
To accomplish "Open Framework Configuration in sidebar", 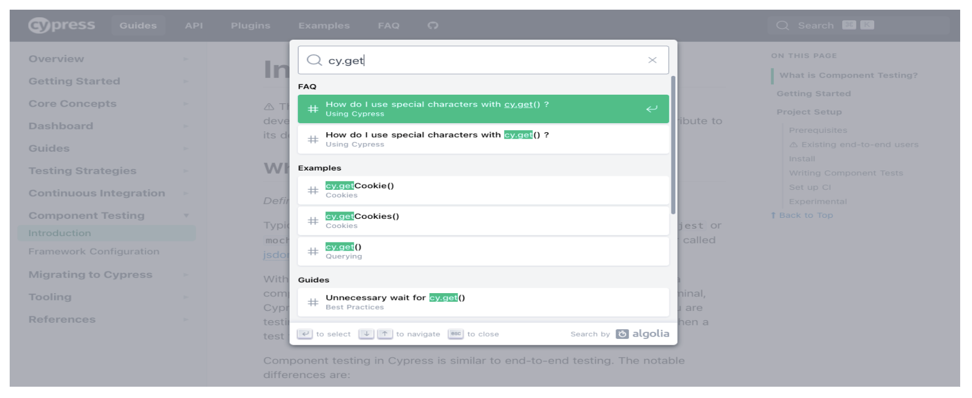I will 94,251.
